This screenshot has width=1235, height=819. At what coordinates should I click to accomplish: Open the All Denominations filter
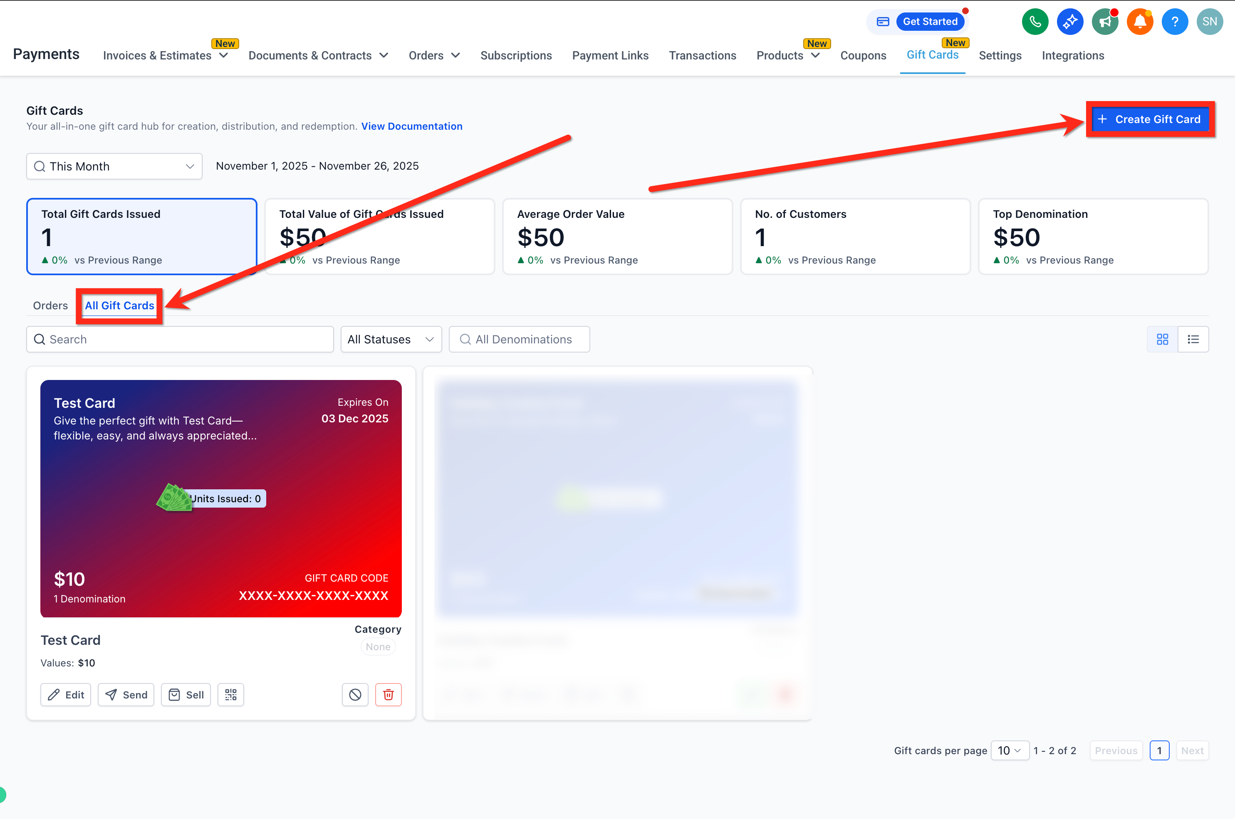pyautogui.click(x=520, y=340)
